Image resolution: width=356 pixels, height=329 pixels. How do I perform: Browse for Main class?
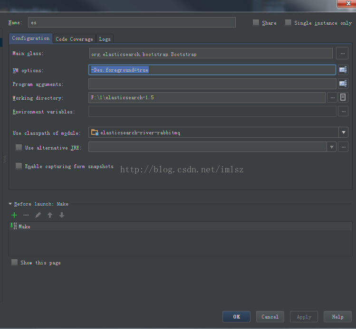tap(342, 54)
